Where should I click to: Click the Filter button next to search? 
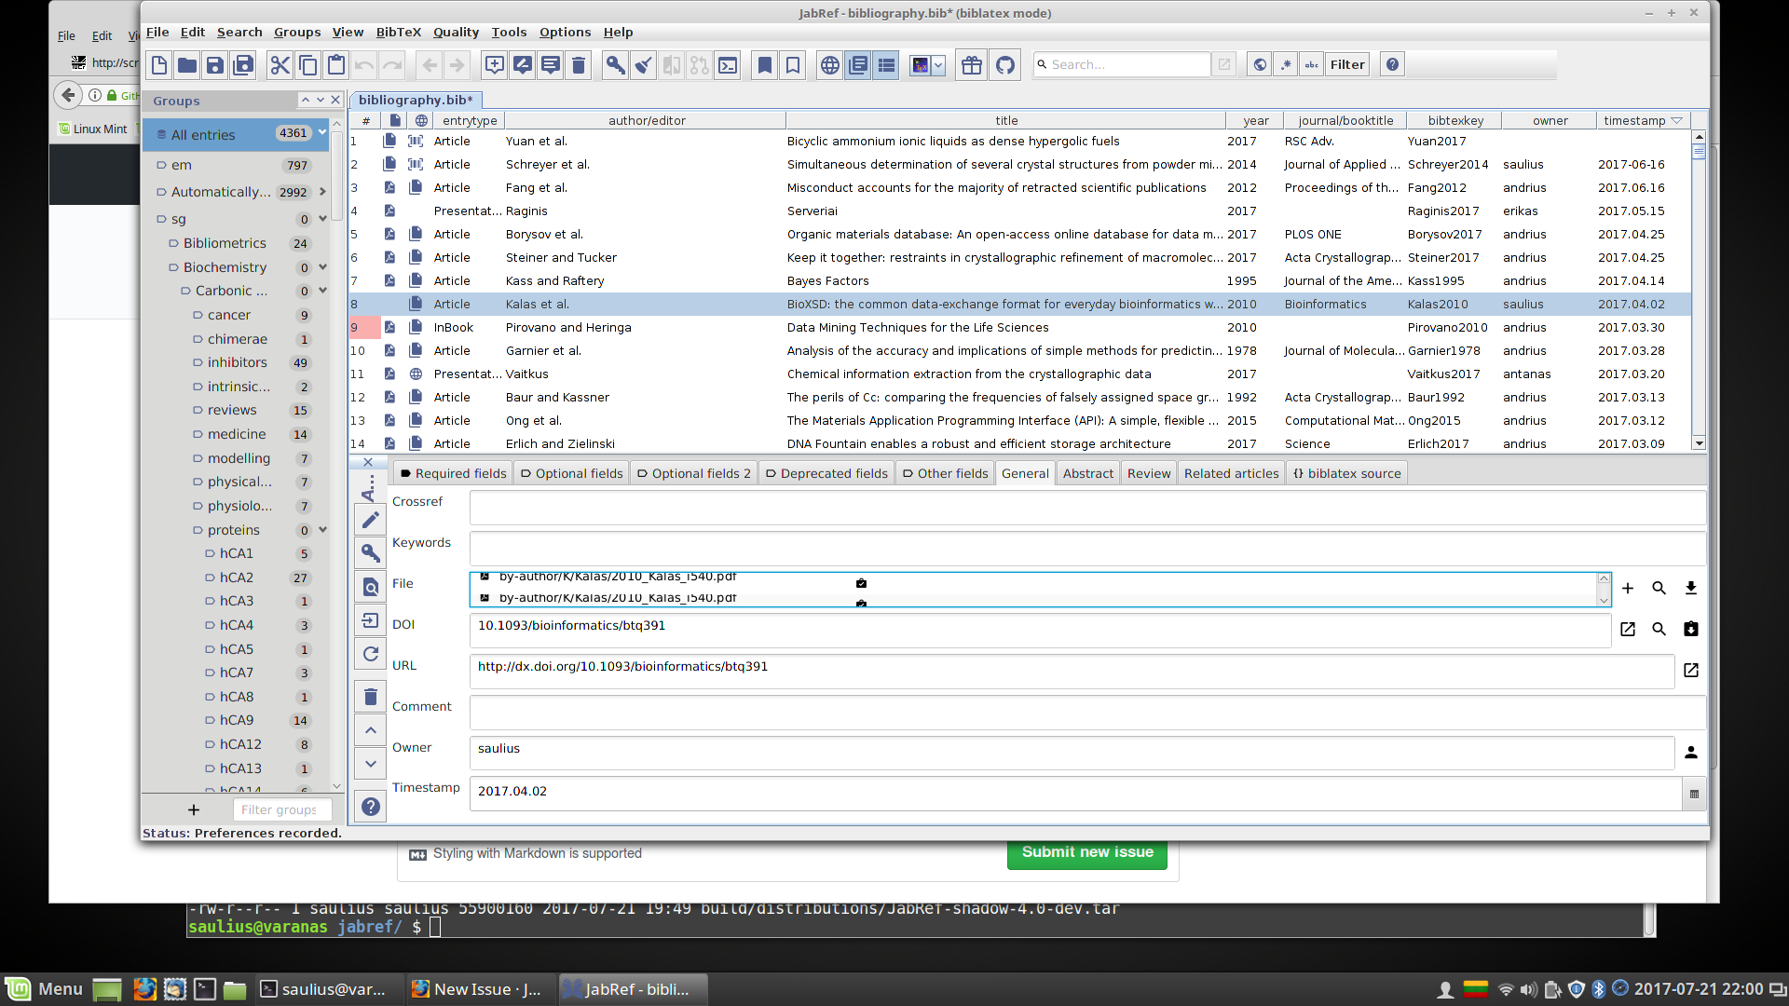click(x=1346, y=63)
